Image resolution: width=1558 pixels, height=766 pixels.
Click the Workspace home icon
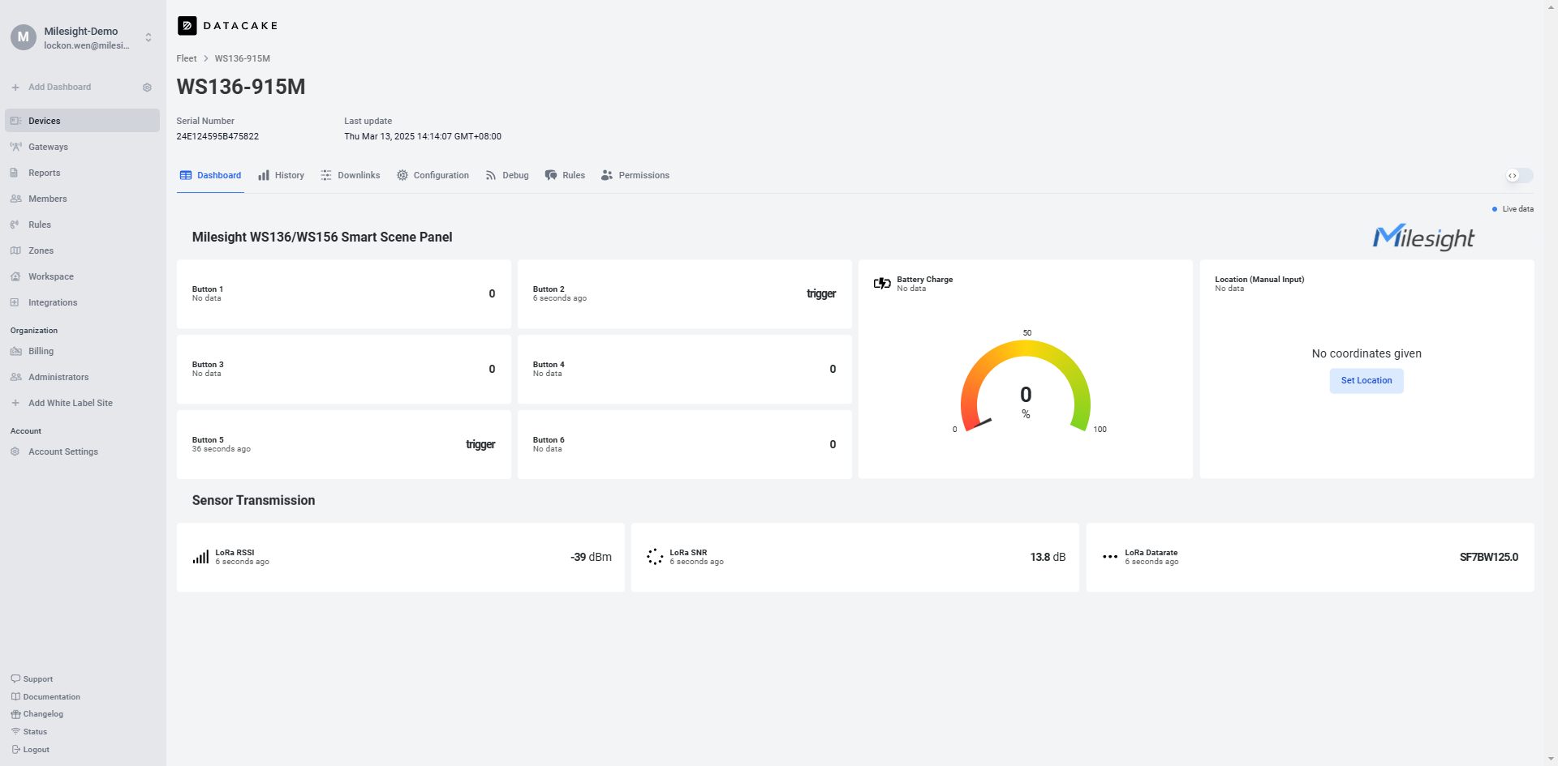[15, 276]
